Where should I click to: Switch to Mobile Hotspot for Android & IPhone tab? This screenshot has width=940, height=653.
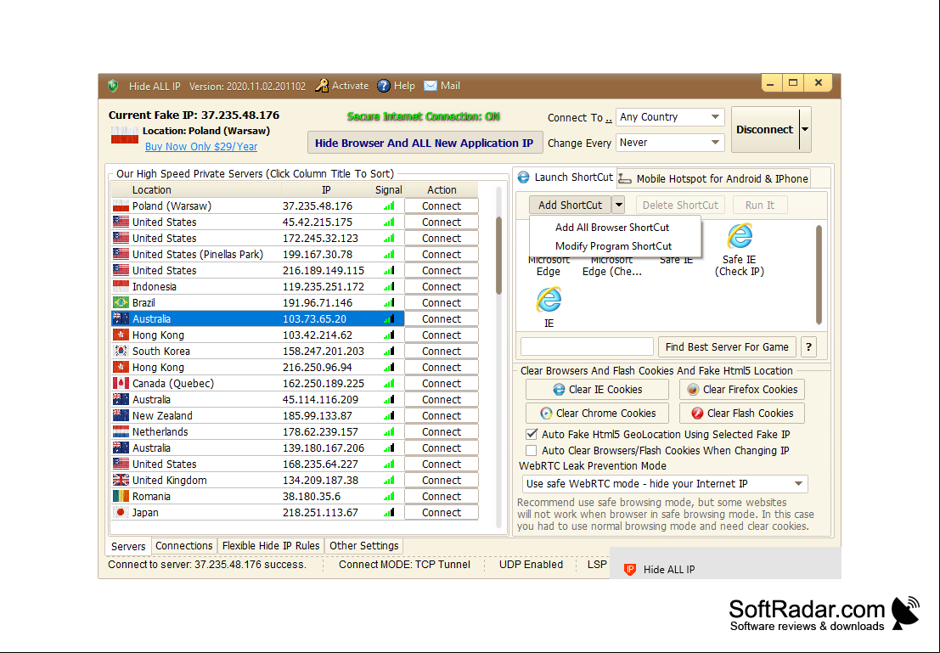715,178
